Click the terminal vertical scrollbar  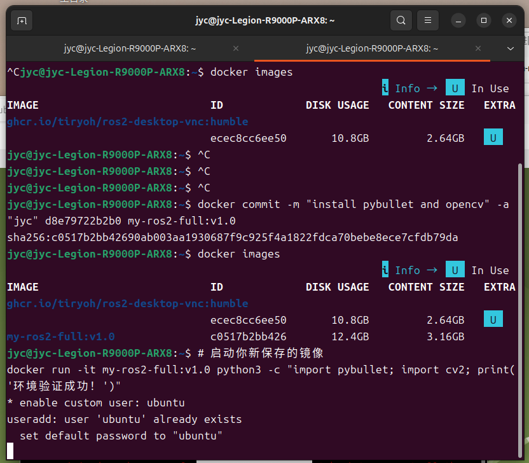click(520, 310)
